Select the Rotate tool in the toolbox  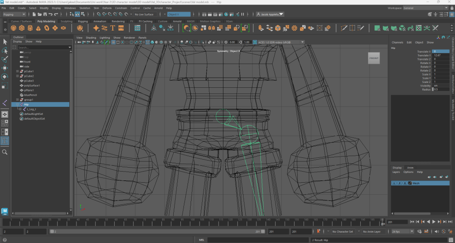(x=5, y=76)
